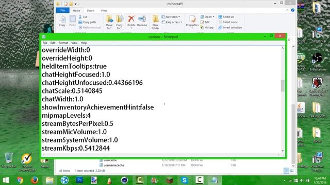The width and height of the screenshot is (330, 185).
Task: Click the Properties icon in ribbon
Action: coord(192,20)
